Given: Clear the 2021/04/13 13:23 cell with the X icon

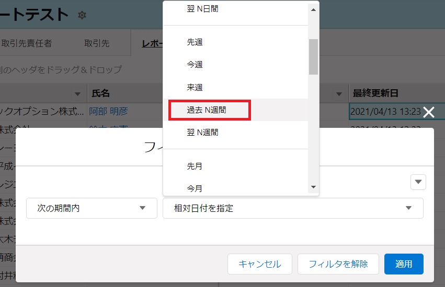Looking at the screenshot, I should 429,112.
